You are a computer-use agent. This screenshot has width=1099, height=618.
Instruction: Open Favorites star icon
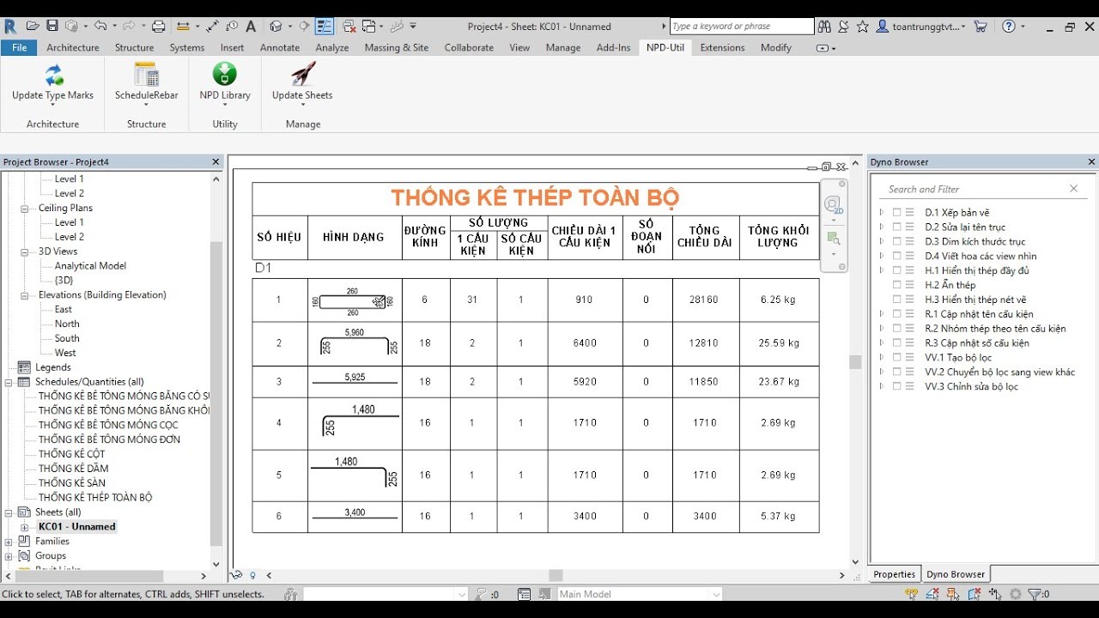pyautogui.click(x=862, y=27)
